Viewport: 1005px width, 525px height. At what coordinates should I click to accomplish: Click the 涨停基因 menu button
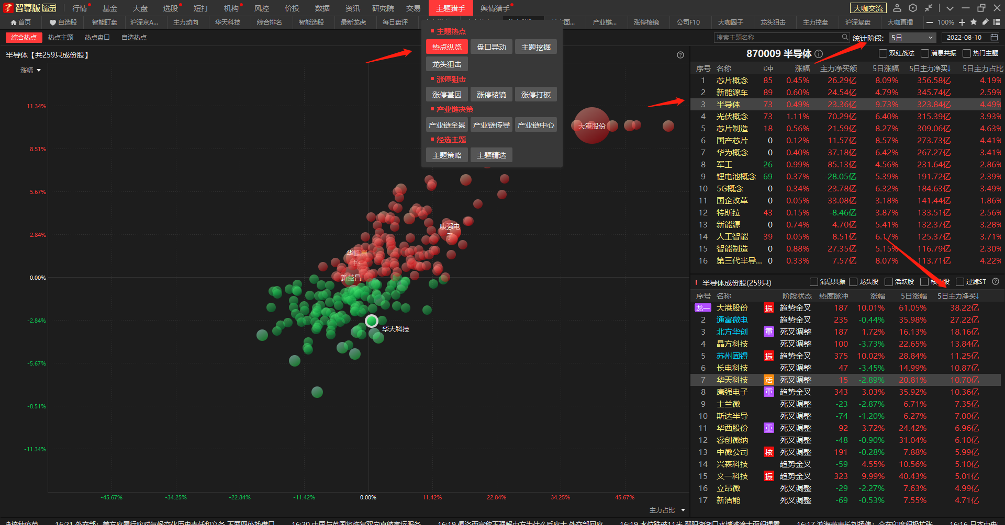coord(447,95)
